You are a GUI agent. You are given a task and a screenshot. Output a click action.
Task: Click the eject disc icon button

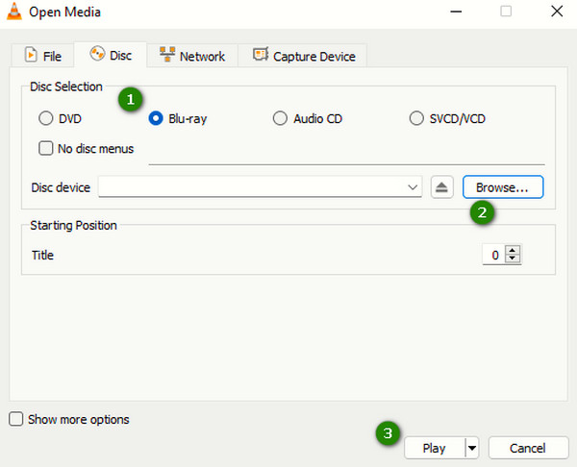click(x=440, y=187)
